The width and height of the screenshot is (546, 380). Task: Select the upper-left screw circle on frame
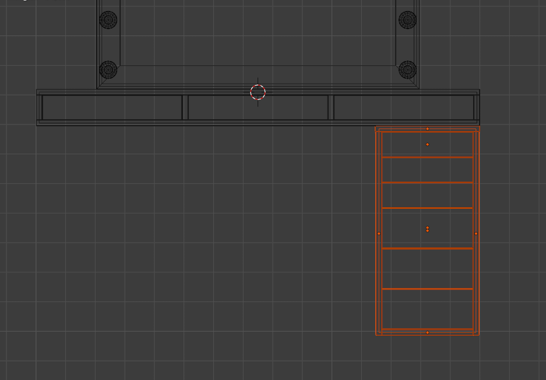(108, 20)
